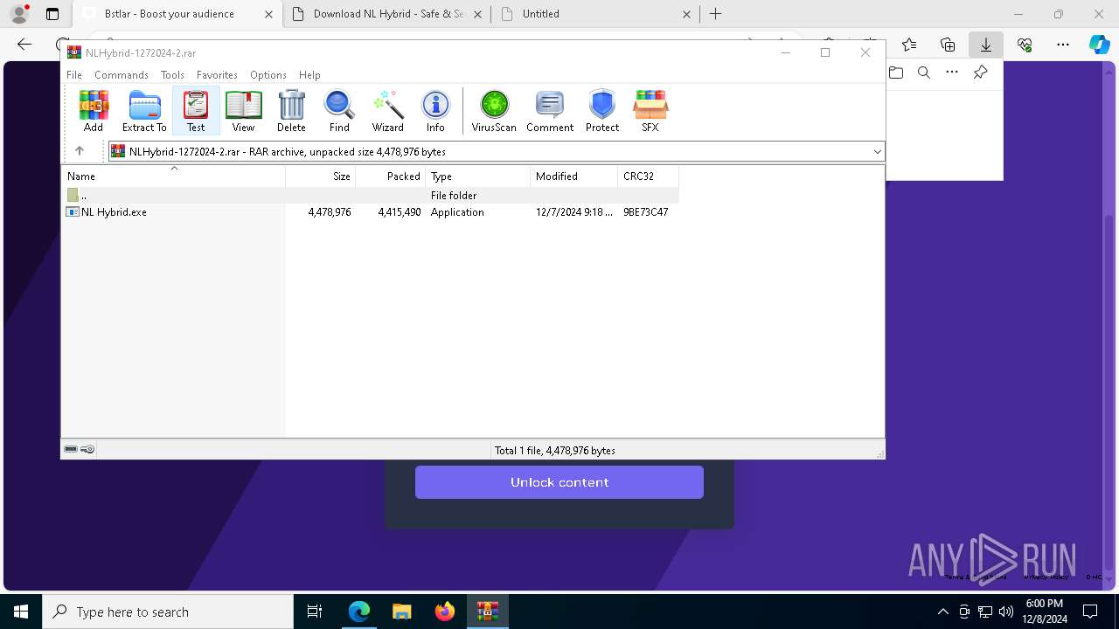This screenshot has height=629, width=1119.
Task: Click the packed size 4,415,490 cell
Action: pyautogui.click(x=400, y=212)
